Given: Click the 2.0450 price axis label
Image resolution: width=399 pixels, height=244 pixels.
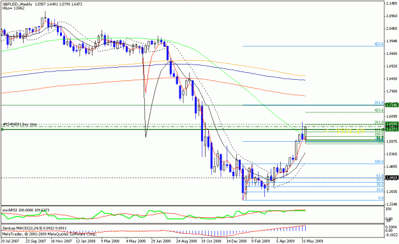Looking at the screenshot, I should tap(391, 29).
